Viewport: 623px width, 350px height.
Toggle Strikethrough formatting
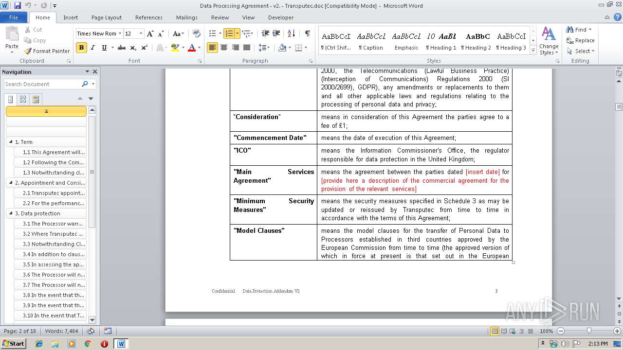coord(122,48)
